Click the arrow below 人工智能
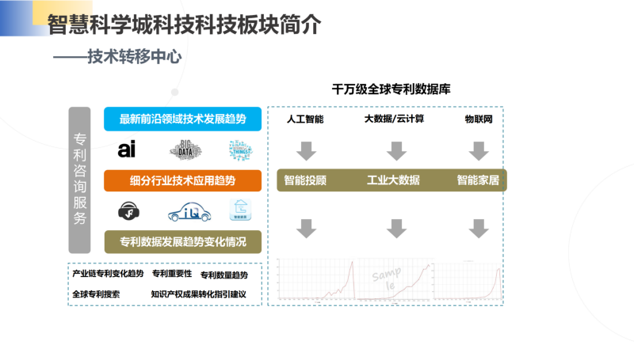Viewport: 634px width, 356px height. [306, 151]
